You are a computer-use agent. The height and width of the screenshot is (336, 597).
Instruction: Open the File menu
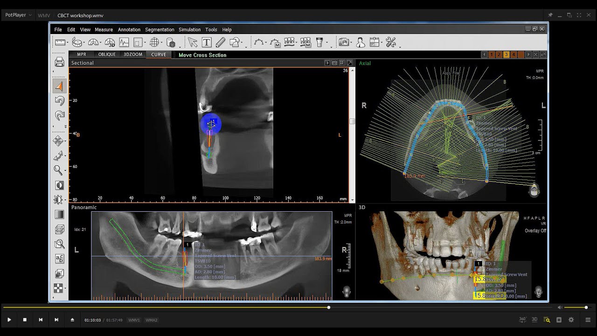point(58,29)
